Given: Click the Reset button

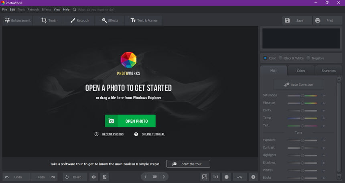Looking at the screenshot, I should pyautogui.click(x=75, y=177).
